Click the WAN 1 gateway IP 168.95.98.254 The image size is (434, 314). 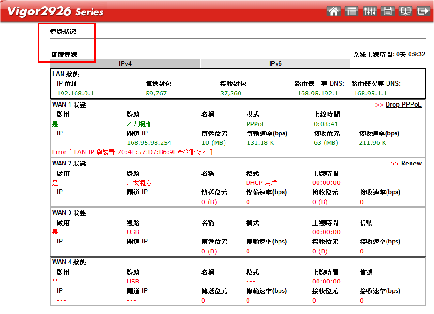(x=149, y=142)
